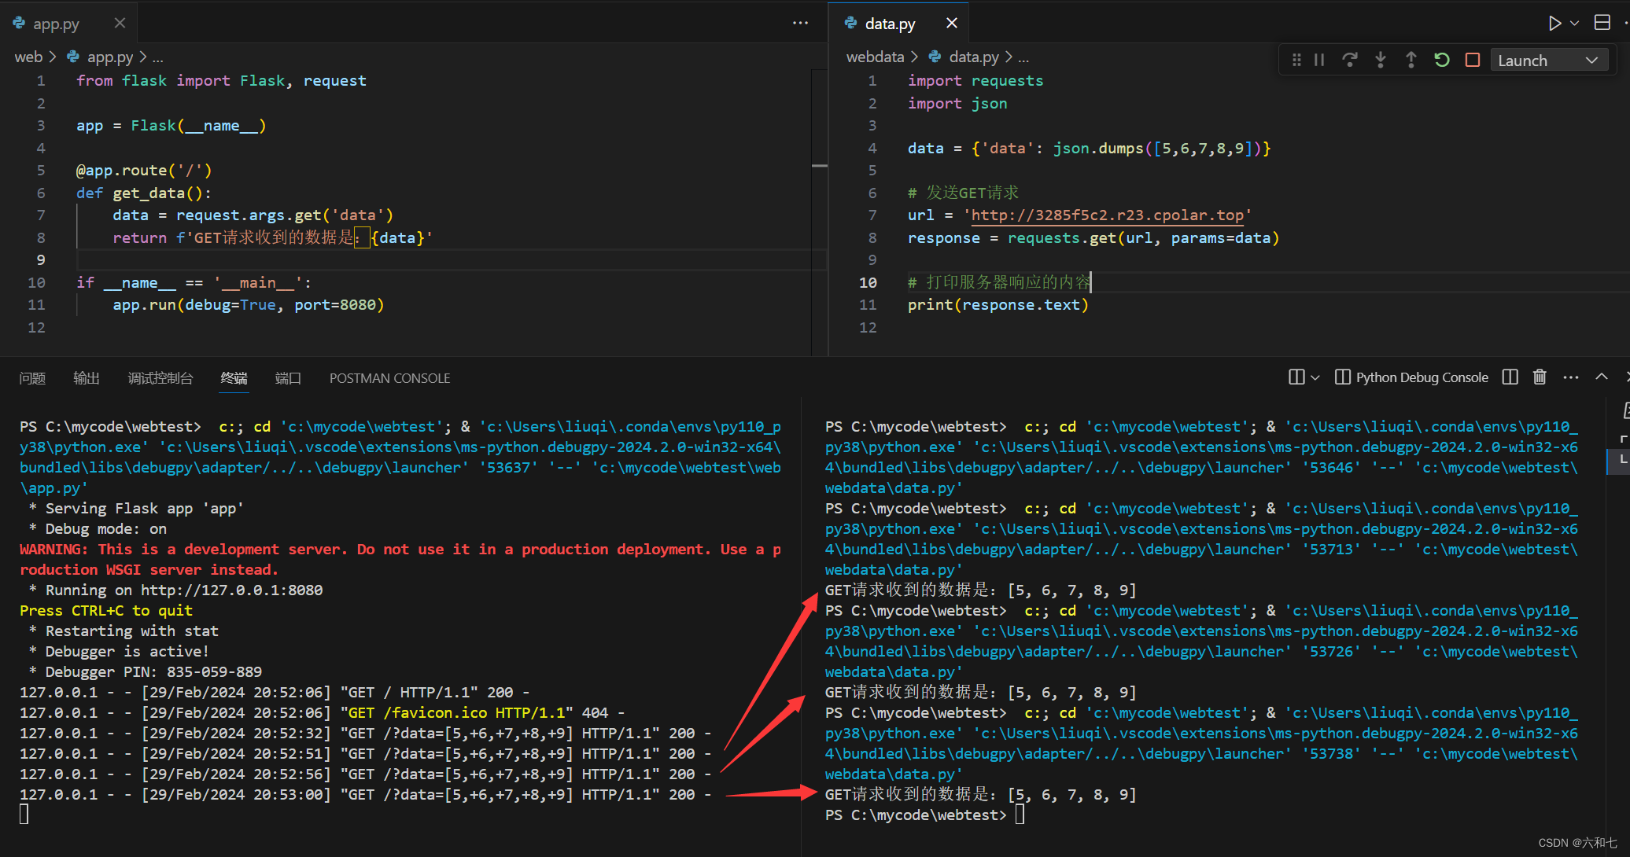Screen dimensions: 1630x857
Task: Click 'Press CTRL+C to quit' terminal text
Action: pyautogui.click(x=105, y=610)
